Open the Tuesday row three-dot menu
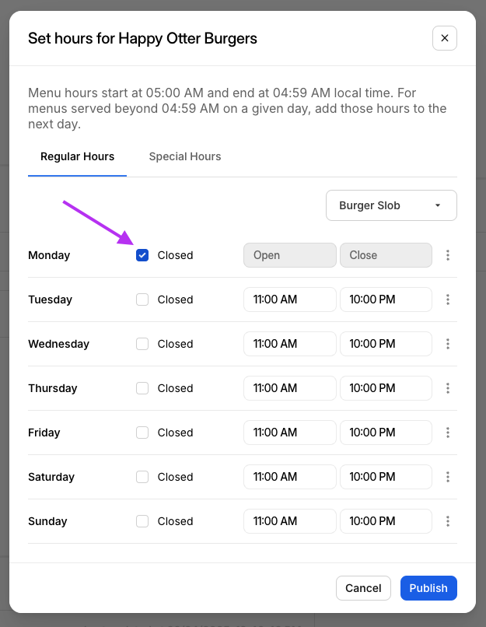This screenshot has width=486, height=627. point(447,299)
